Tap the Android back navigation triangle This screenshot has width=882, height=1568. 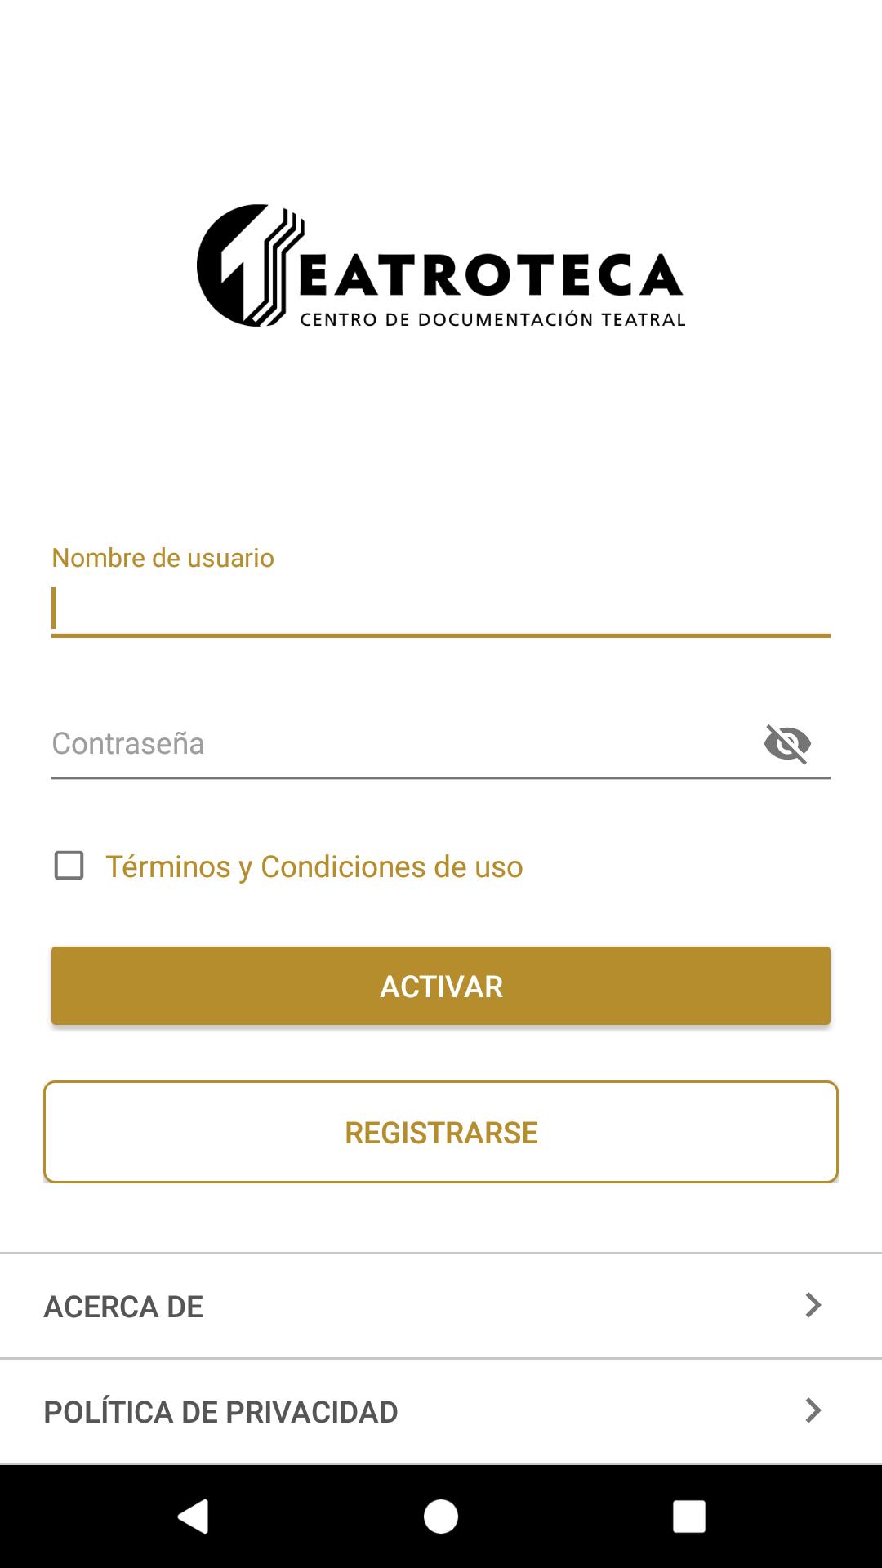[194, 1517]
